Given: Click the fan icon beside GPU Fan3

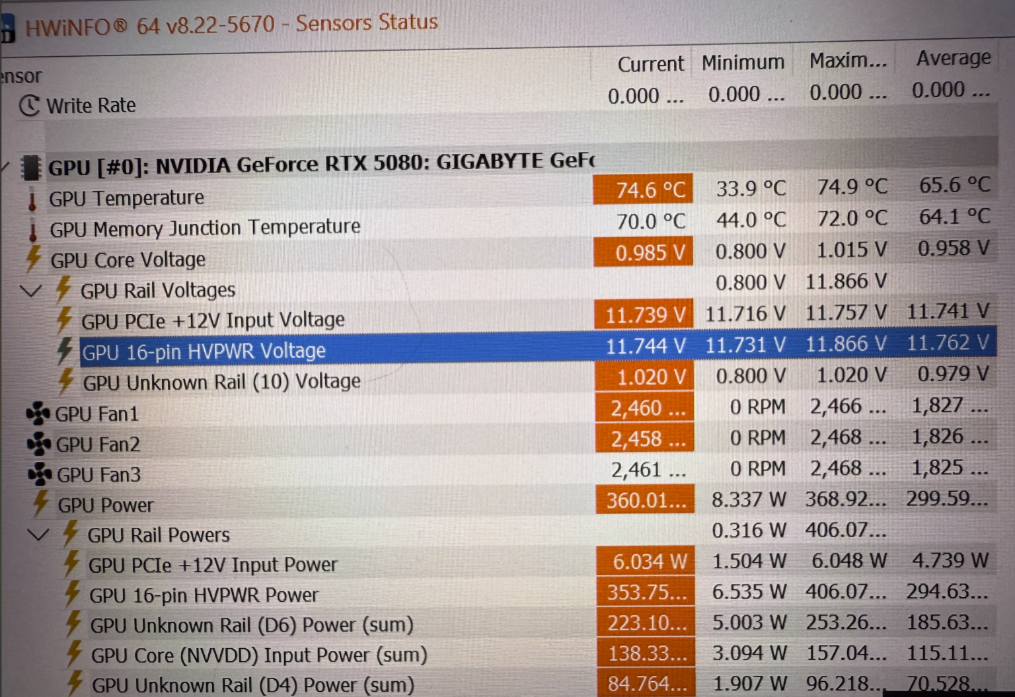Looking at the screenshot, I should [40, 474].
